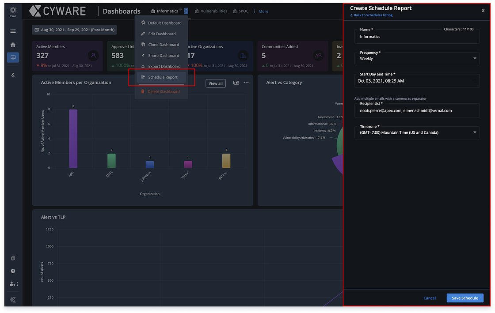Follow the Back to Schedules listing link
Image resolution: width=495 pixels, height=313 pixels.
tap(373, 15)
